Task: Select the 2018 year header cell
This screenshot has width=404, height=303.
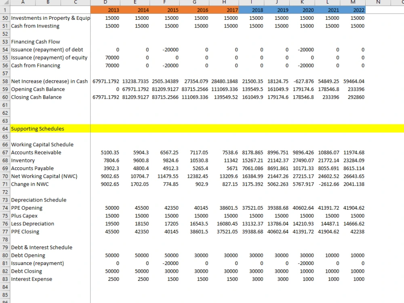Action: coord(251,10)
